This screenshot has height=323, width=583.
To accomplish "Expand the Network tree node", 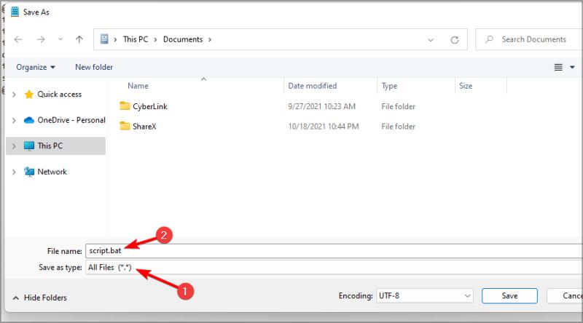I will click(14, 172).
